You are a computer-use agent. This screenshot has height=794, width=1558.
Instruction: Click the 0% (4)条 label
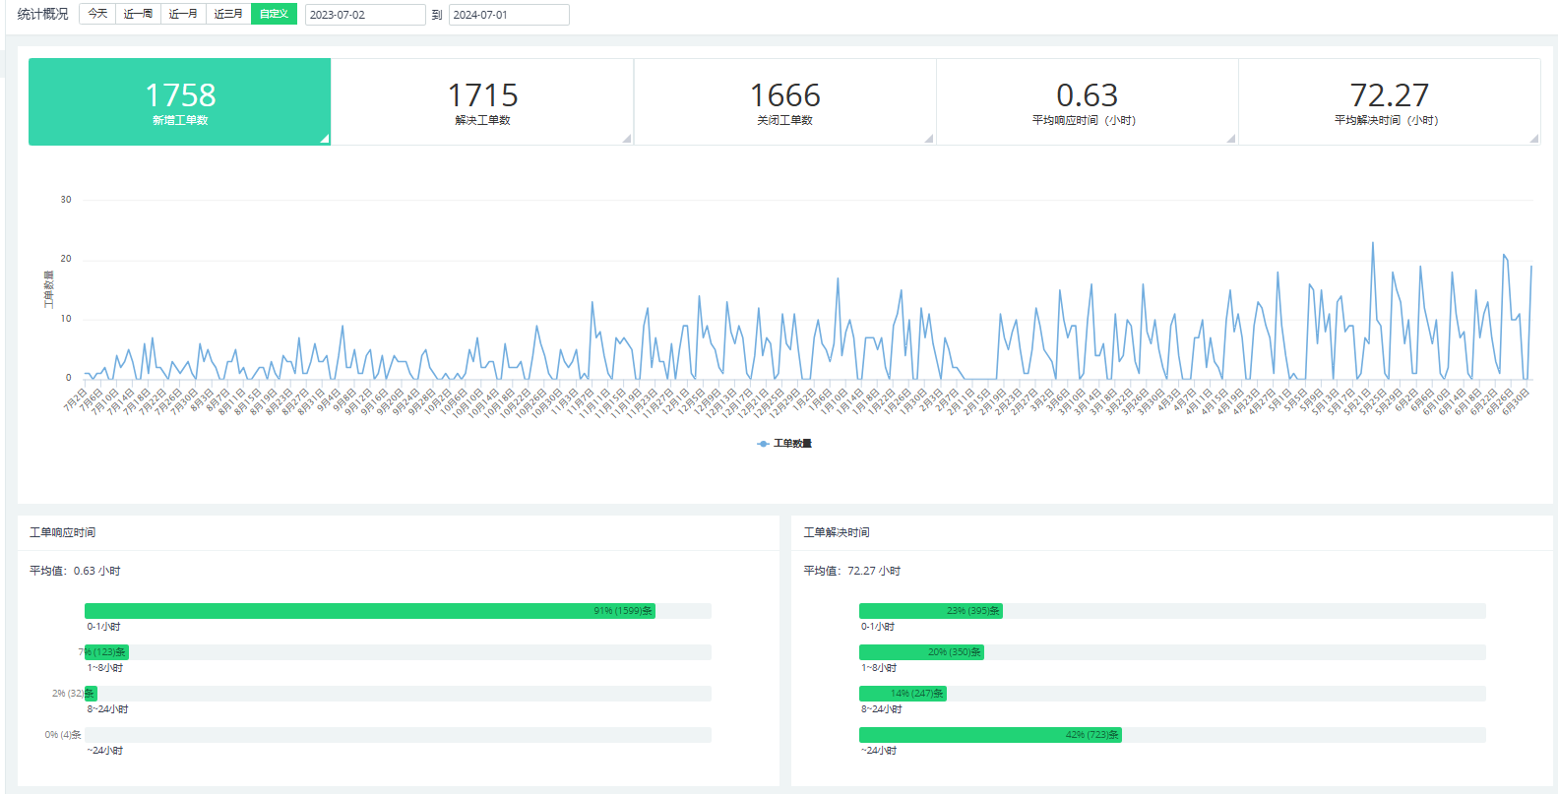click(63, 735)
